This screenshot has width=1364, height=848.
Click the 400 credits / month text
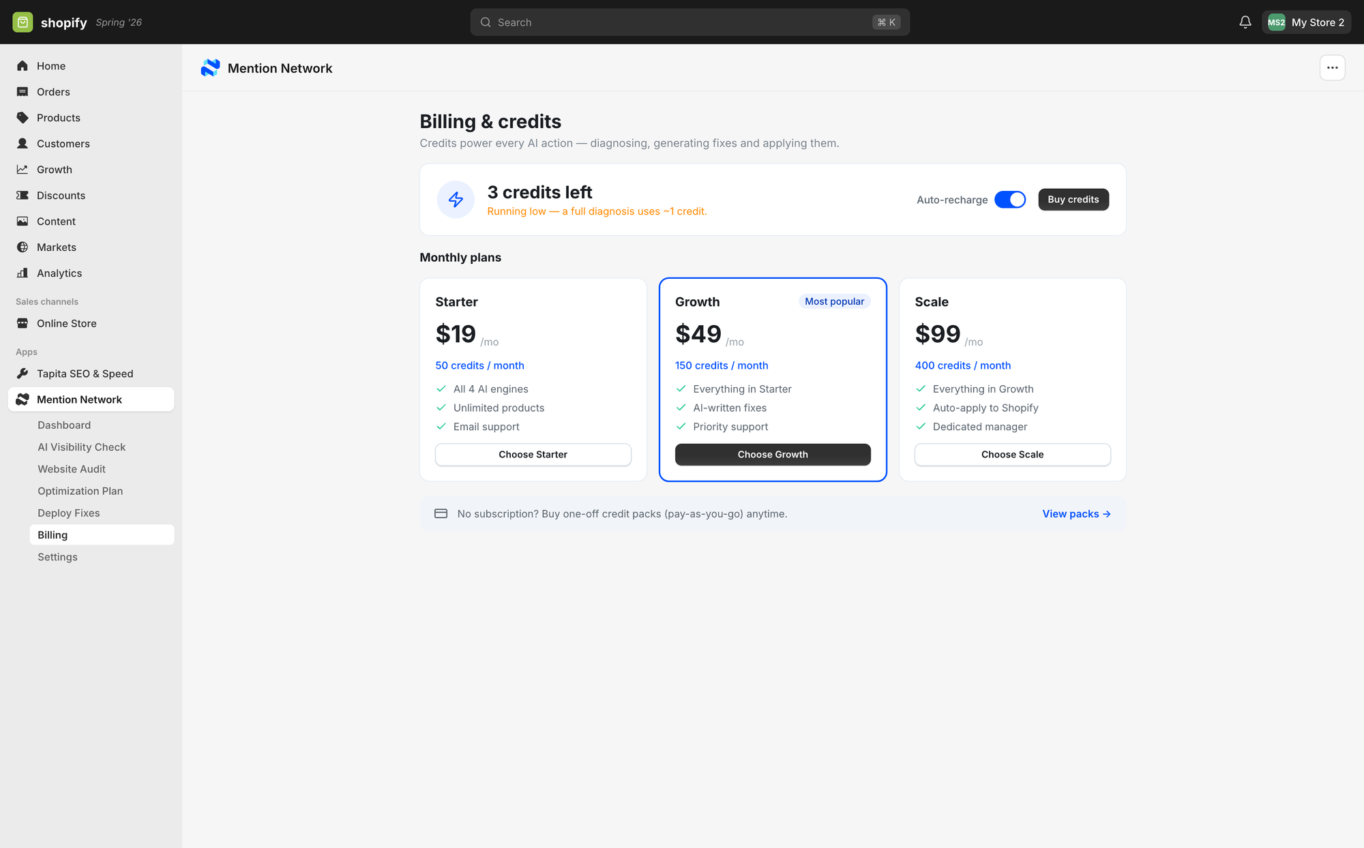click(x=962, y=365)
